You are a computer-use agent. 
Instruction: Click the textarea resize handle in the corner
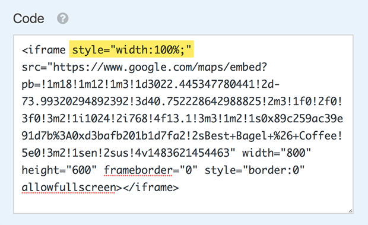350,211
